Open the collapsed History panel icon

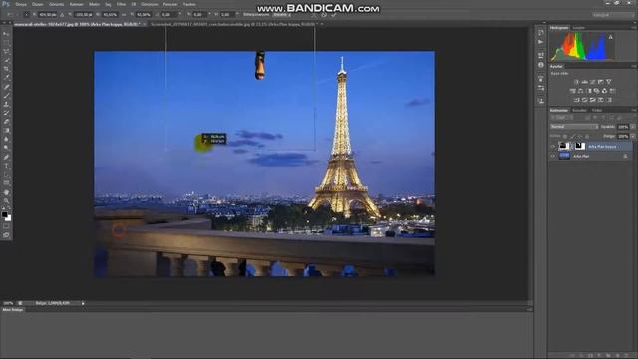(x=540, y=32)
